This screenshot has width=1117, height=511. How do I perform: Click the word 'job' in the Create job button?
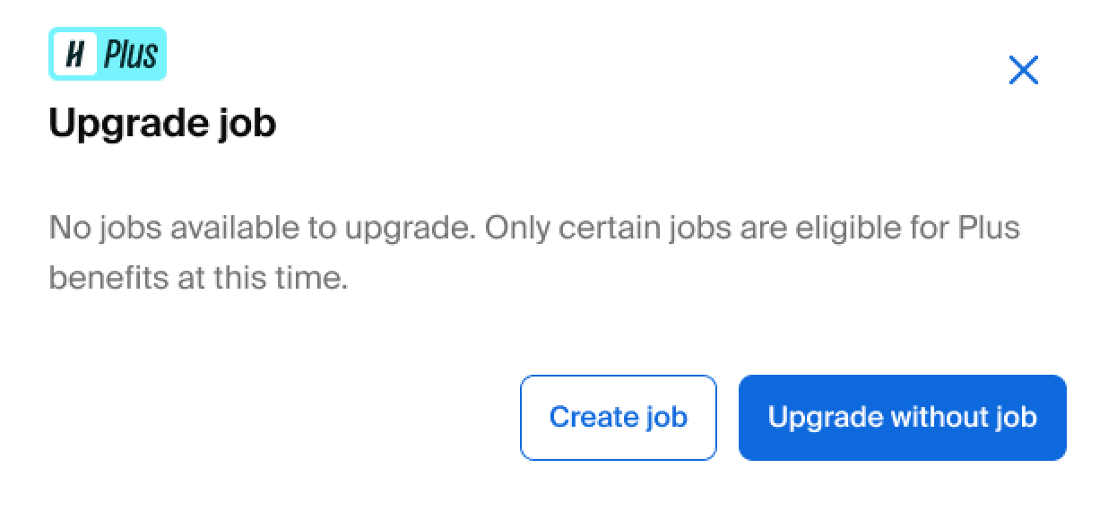(666, 419)
